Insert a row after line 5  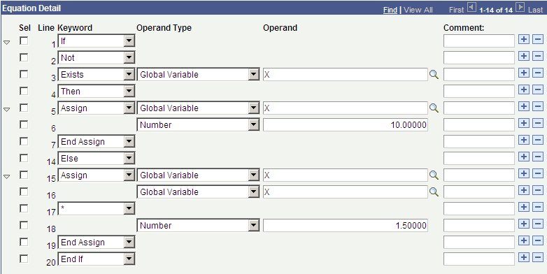(523, 106)
